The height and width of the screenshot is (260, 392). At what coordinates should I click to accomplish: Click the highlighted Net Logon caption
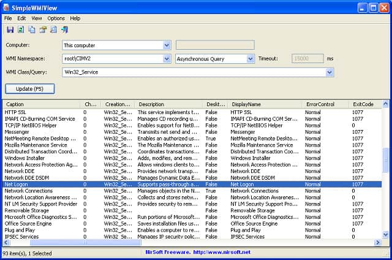point(17,185)
